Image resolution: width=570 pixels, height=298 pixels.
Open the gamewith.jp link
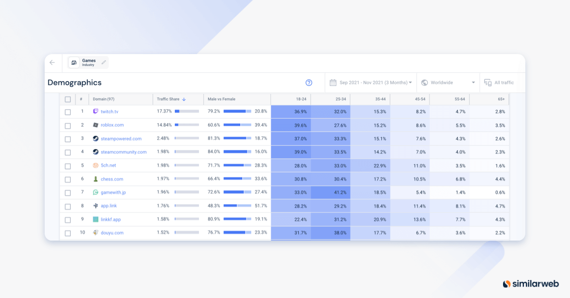point(113,192)
